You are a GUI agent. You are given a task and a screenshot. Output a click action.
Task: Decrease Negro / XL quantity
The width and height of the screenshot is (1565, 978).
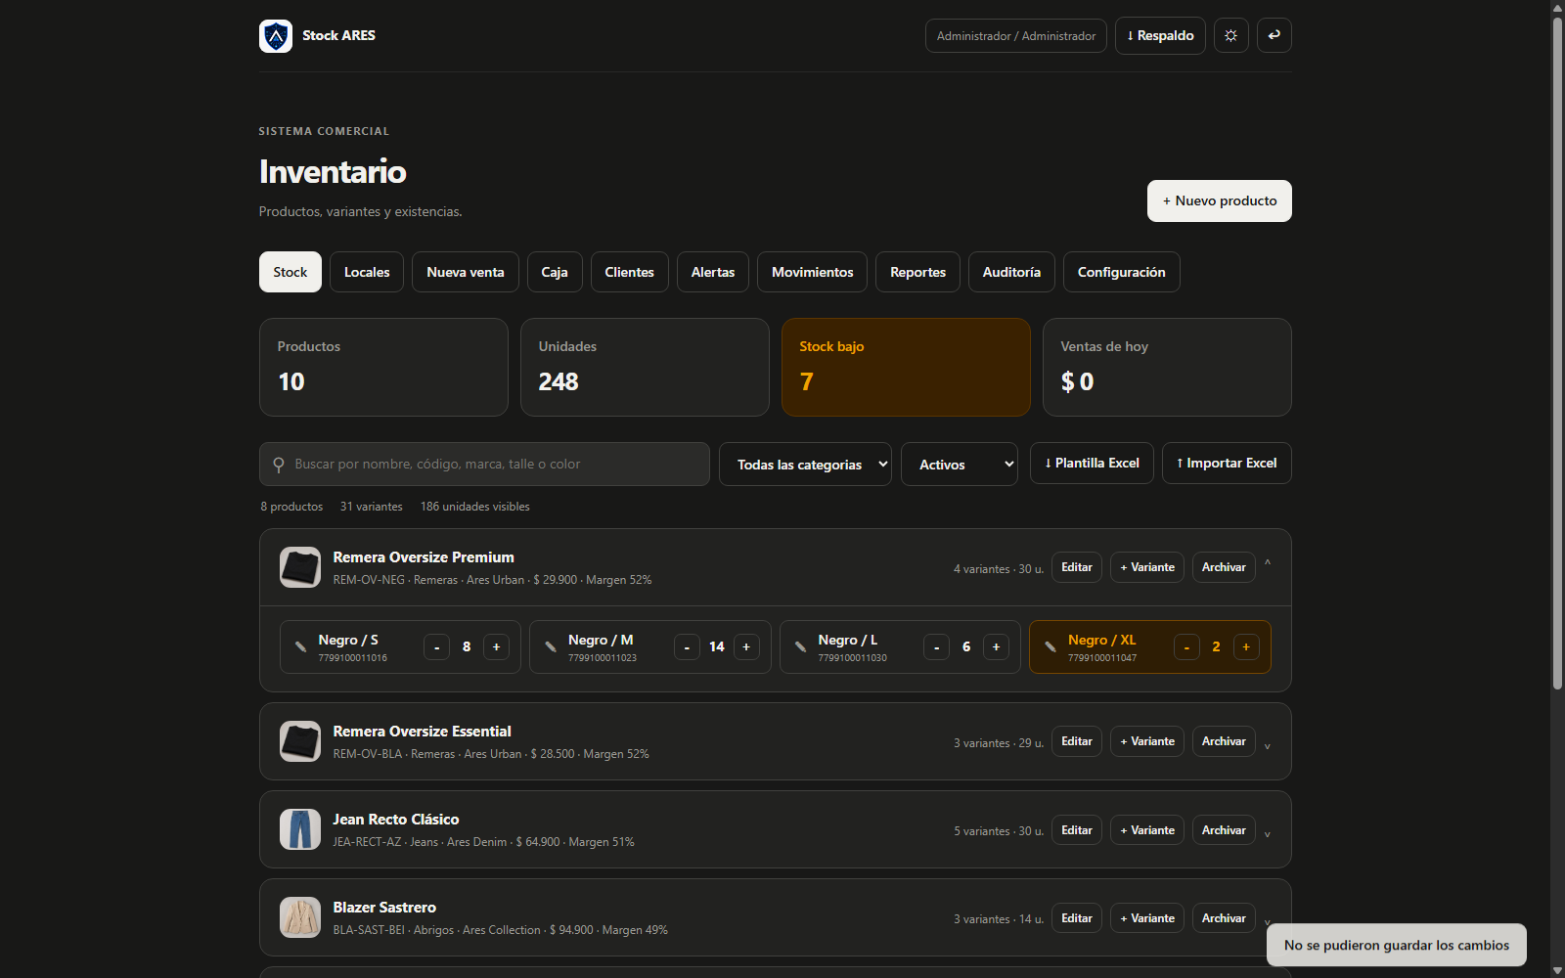click(x=1186, y=646)
